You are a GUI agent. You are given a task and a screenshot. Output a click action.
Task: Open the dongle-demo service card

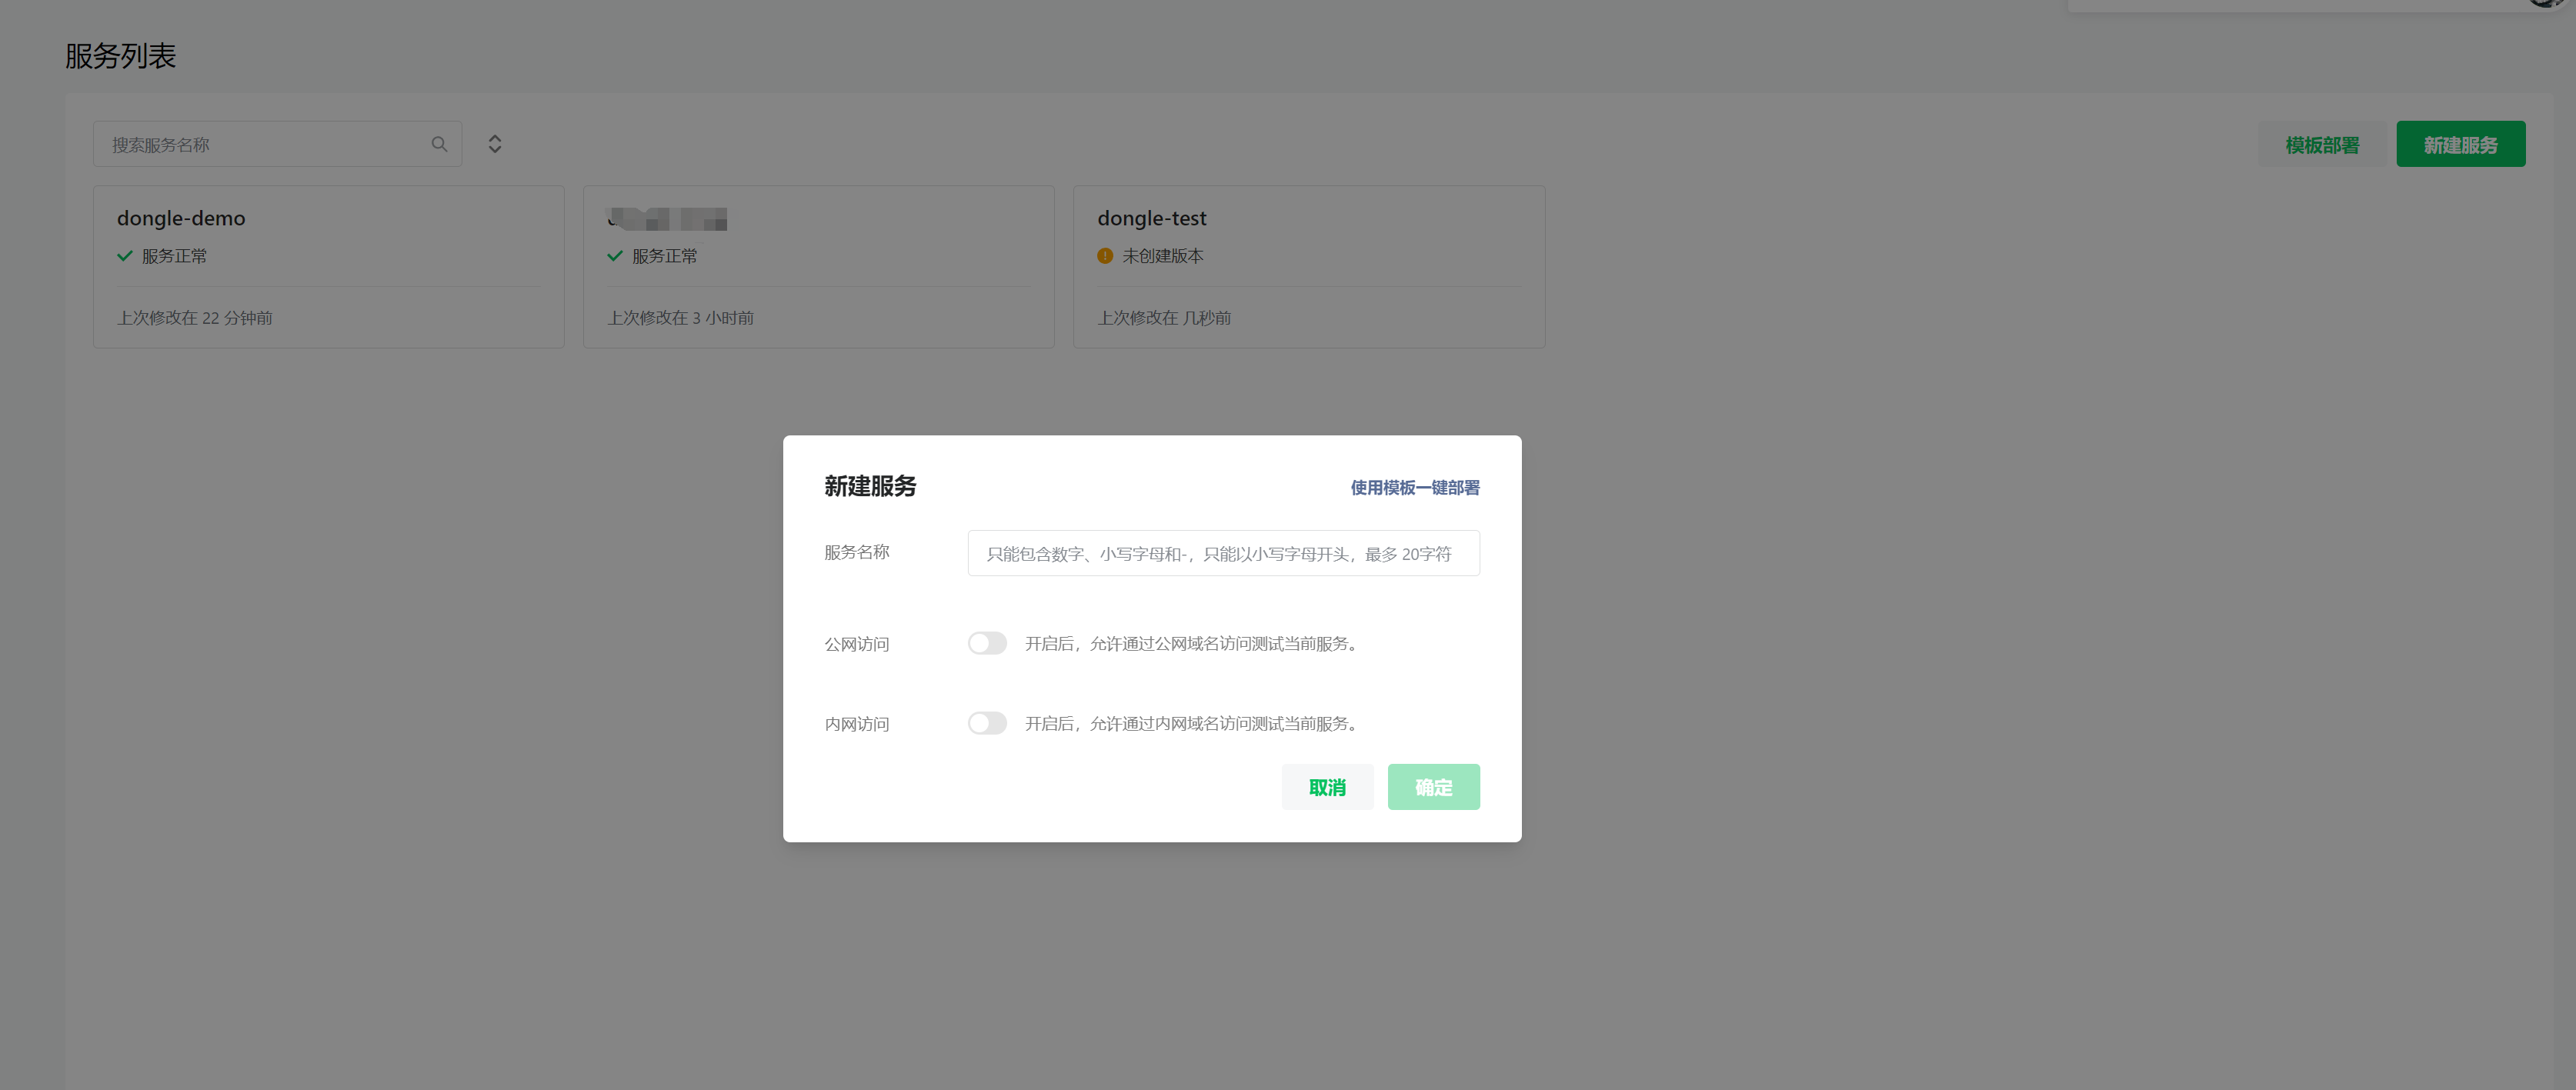click(328, 267)
